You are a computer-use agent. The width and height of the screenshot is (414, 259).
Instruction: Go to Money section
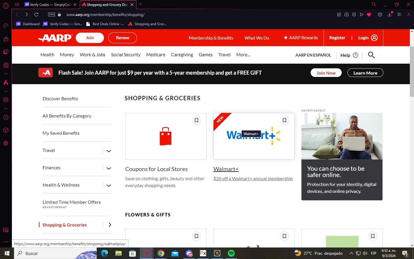[x=67, y=55]
